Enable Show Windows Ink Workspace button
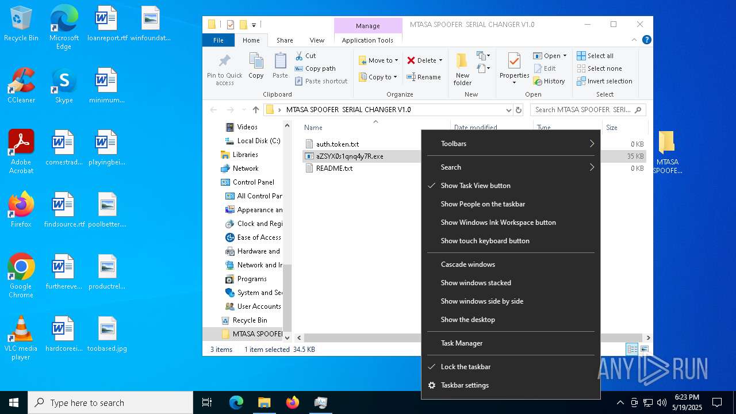The width and height of the screenshot is (736, 414). (x=511, y=223)
